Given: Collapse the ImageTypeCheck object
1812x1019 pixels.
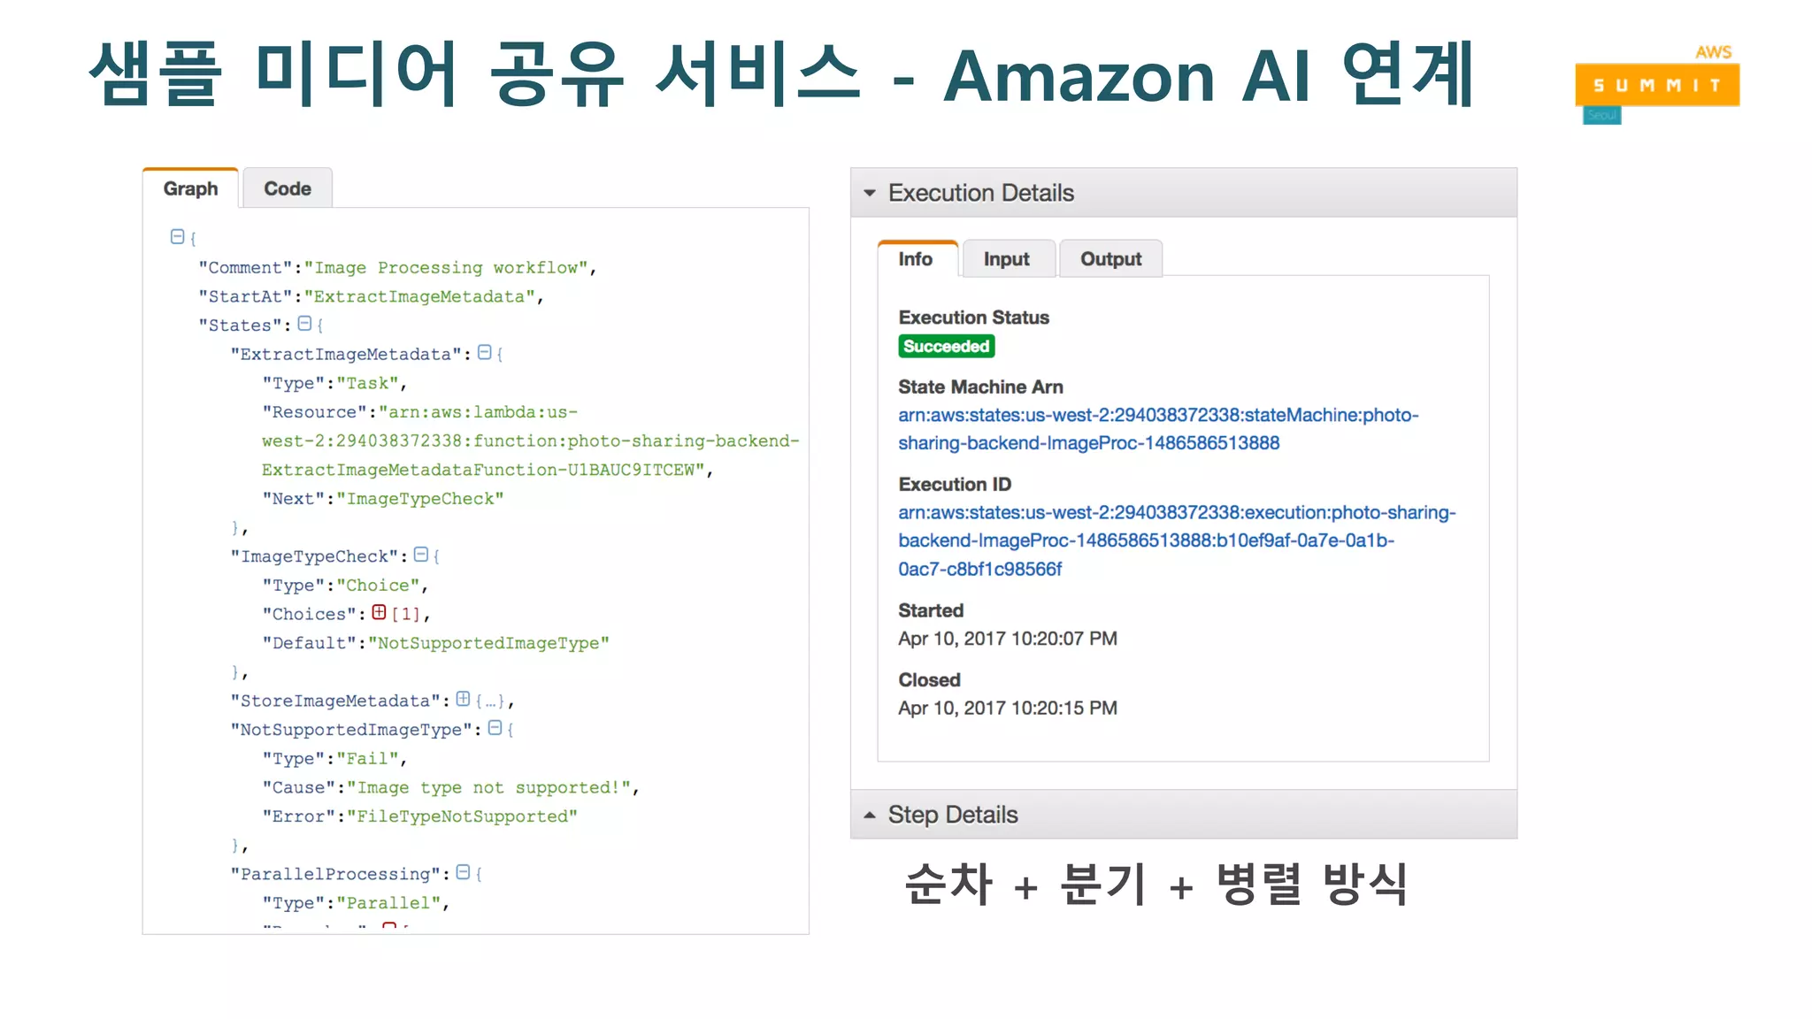Looking at the screenshot, I should click(x=421, y=555).
